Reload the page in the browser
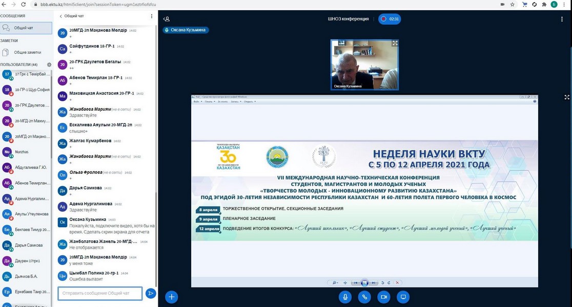The width and height of the screenshot is (572, 307). [24, 5]
